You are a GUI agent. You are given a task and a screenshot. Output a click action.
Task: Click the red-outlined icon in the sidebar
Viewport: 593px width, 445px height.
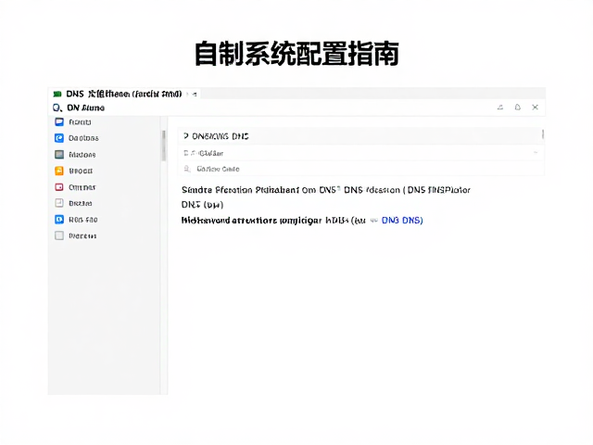(x=59, y=187)
